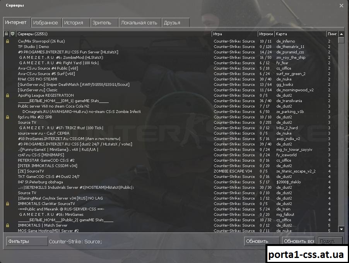Click lock icon by IMMORTALS ClanWar SourceTV
This screenshot has height=263, width=349.
click(x=7, y=204)
